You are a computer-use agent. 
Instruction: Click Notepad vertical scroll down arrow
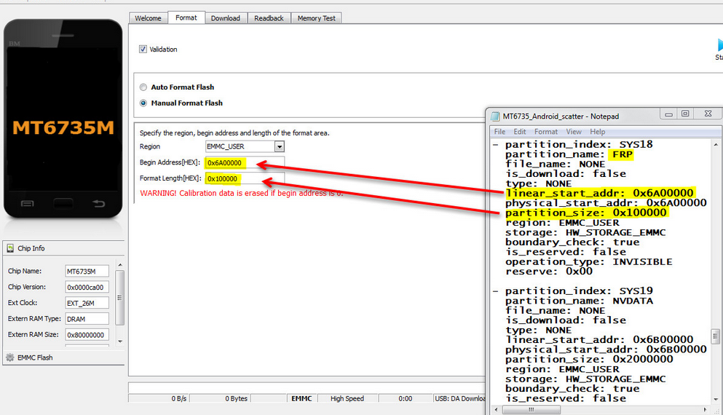pos(716,399)
